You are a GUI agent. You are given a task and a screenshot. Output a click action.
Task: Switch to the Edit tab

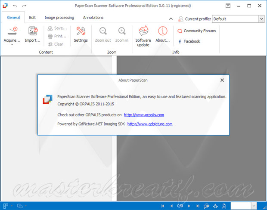coord(32,18)
